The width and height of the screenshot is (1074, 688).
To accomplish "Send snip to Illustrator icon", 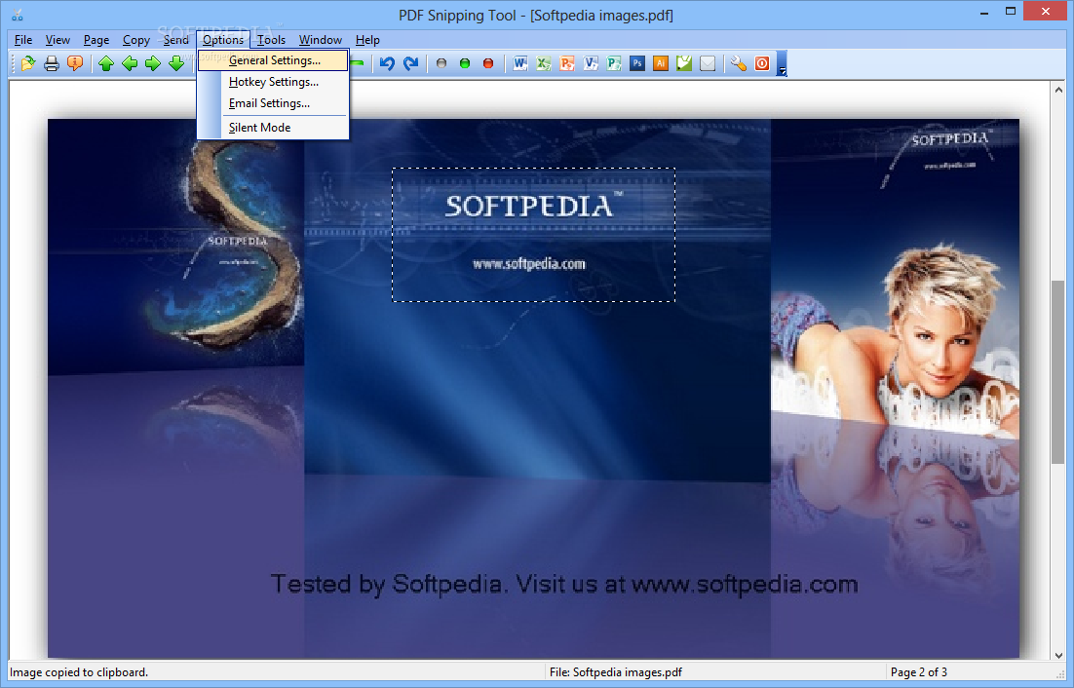I will pos(661,63).
